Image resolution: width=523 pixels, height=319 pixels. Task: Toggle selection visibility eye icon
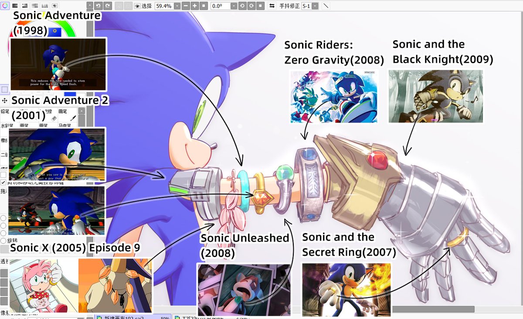pos(137,6)
